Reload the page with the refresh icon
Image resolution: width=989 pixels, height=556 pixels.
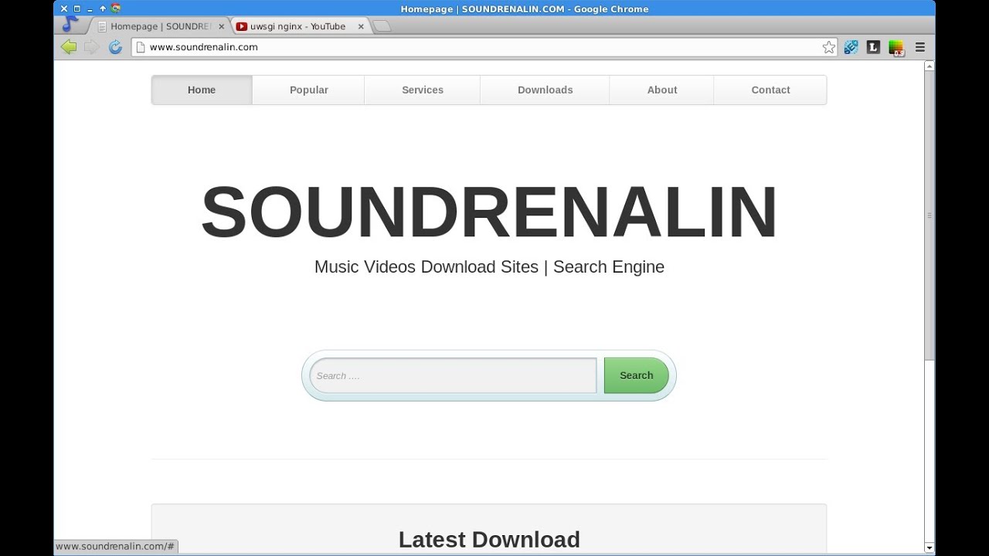[115, 47]
